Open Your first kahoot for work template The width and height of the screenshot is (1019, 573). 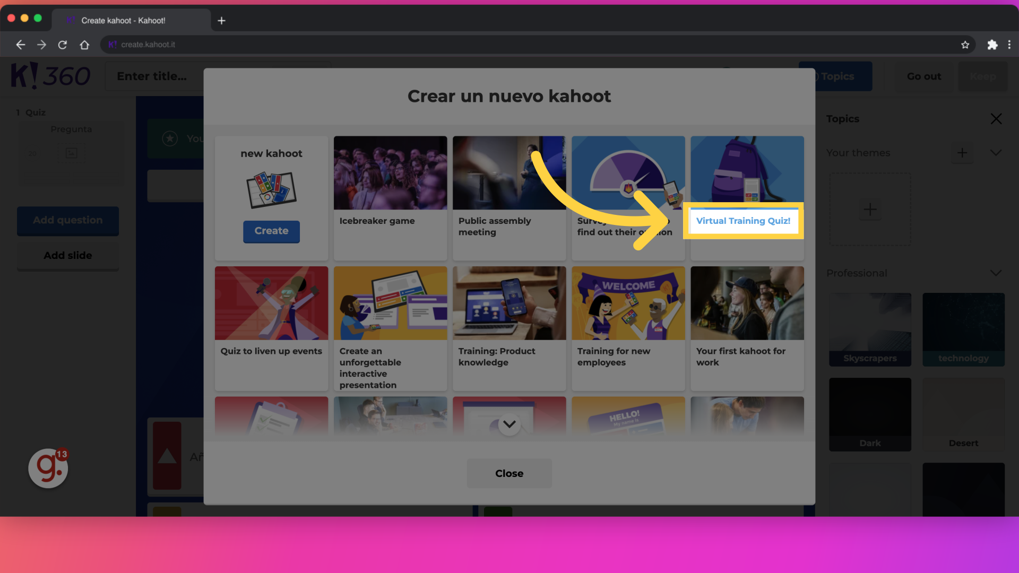pyautogui.click(x=747, y=328)
